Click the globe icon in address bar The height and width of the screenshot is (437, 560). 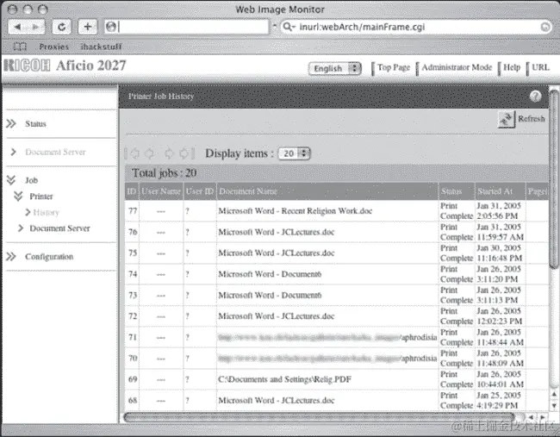[111, 27]
